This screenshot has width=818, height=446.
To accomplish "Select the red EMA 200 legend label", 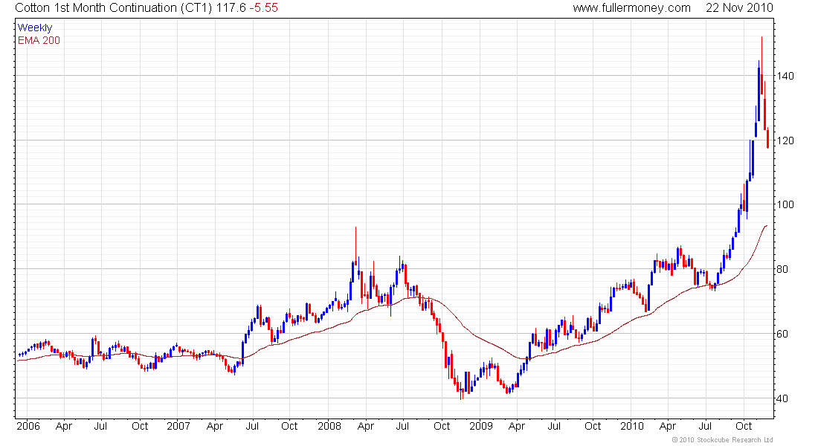I will 39,40.
